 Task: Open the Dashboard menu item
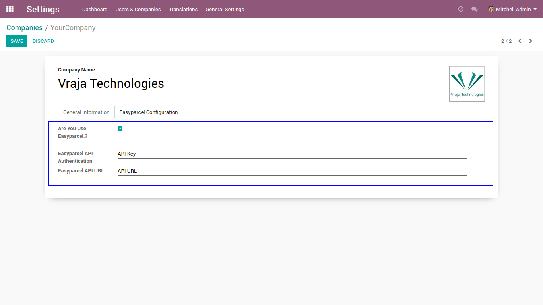95,9
